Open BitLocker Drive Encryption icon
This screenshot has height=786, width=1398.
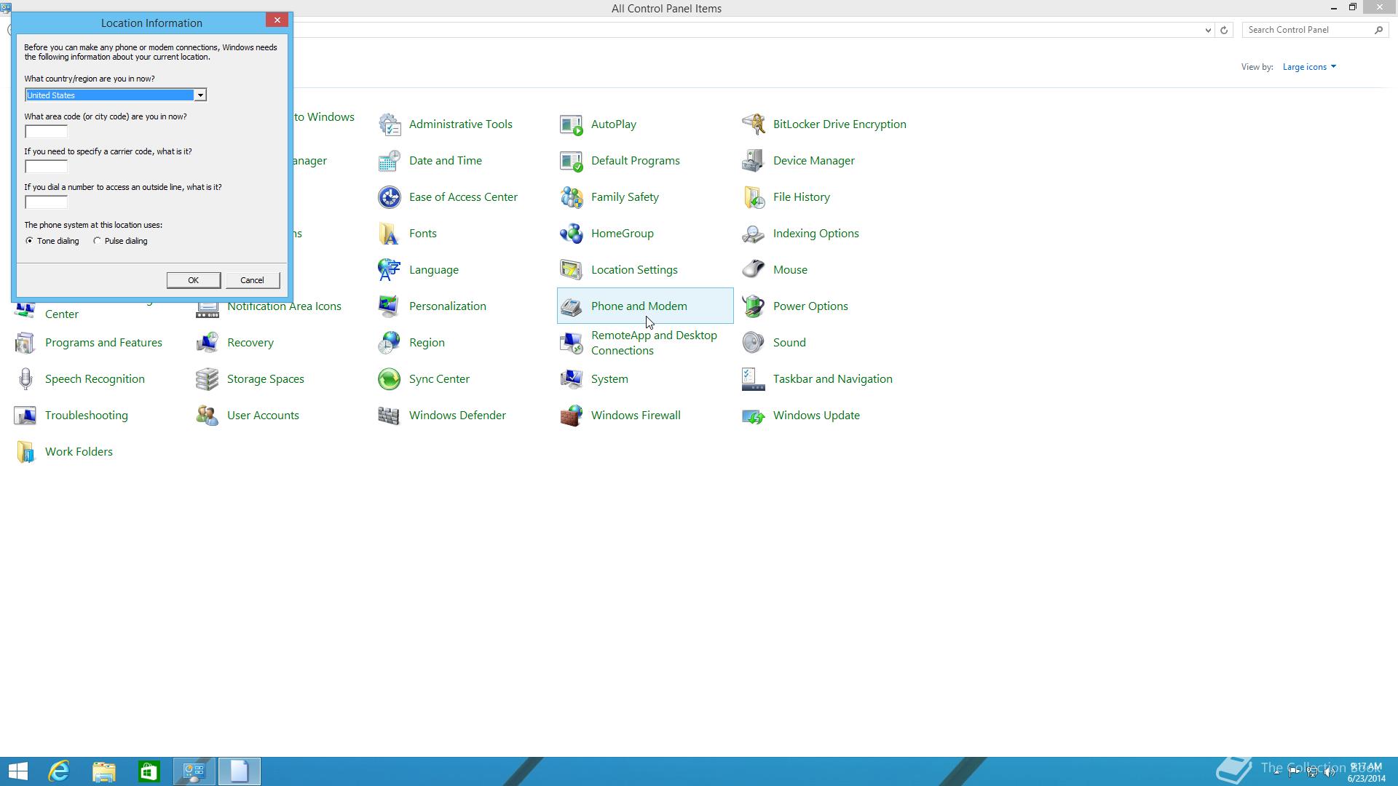point(754,124)
